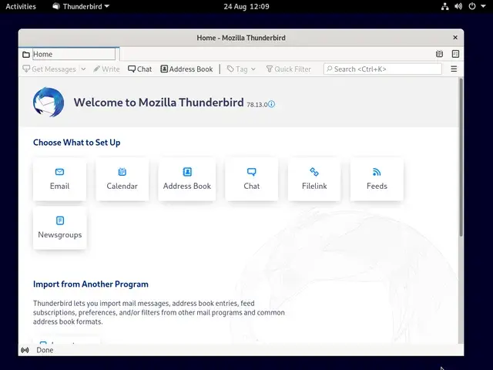
Task: Open the system menu arrow in the top bar
Action: [x=483, y=6]
